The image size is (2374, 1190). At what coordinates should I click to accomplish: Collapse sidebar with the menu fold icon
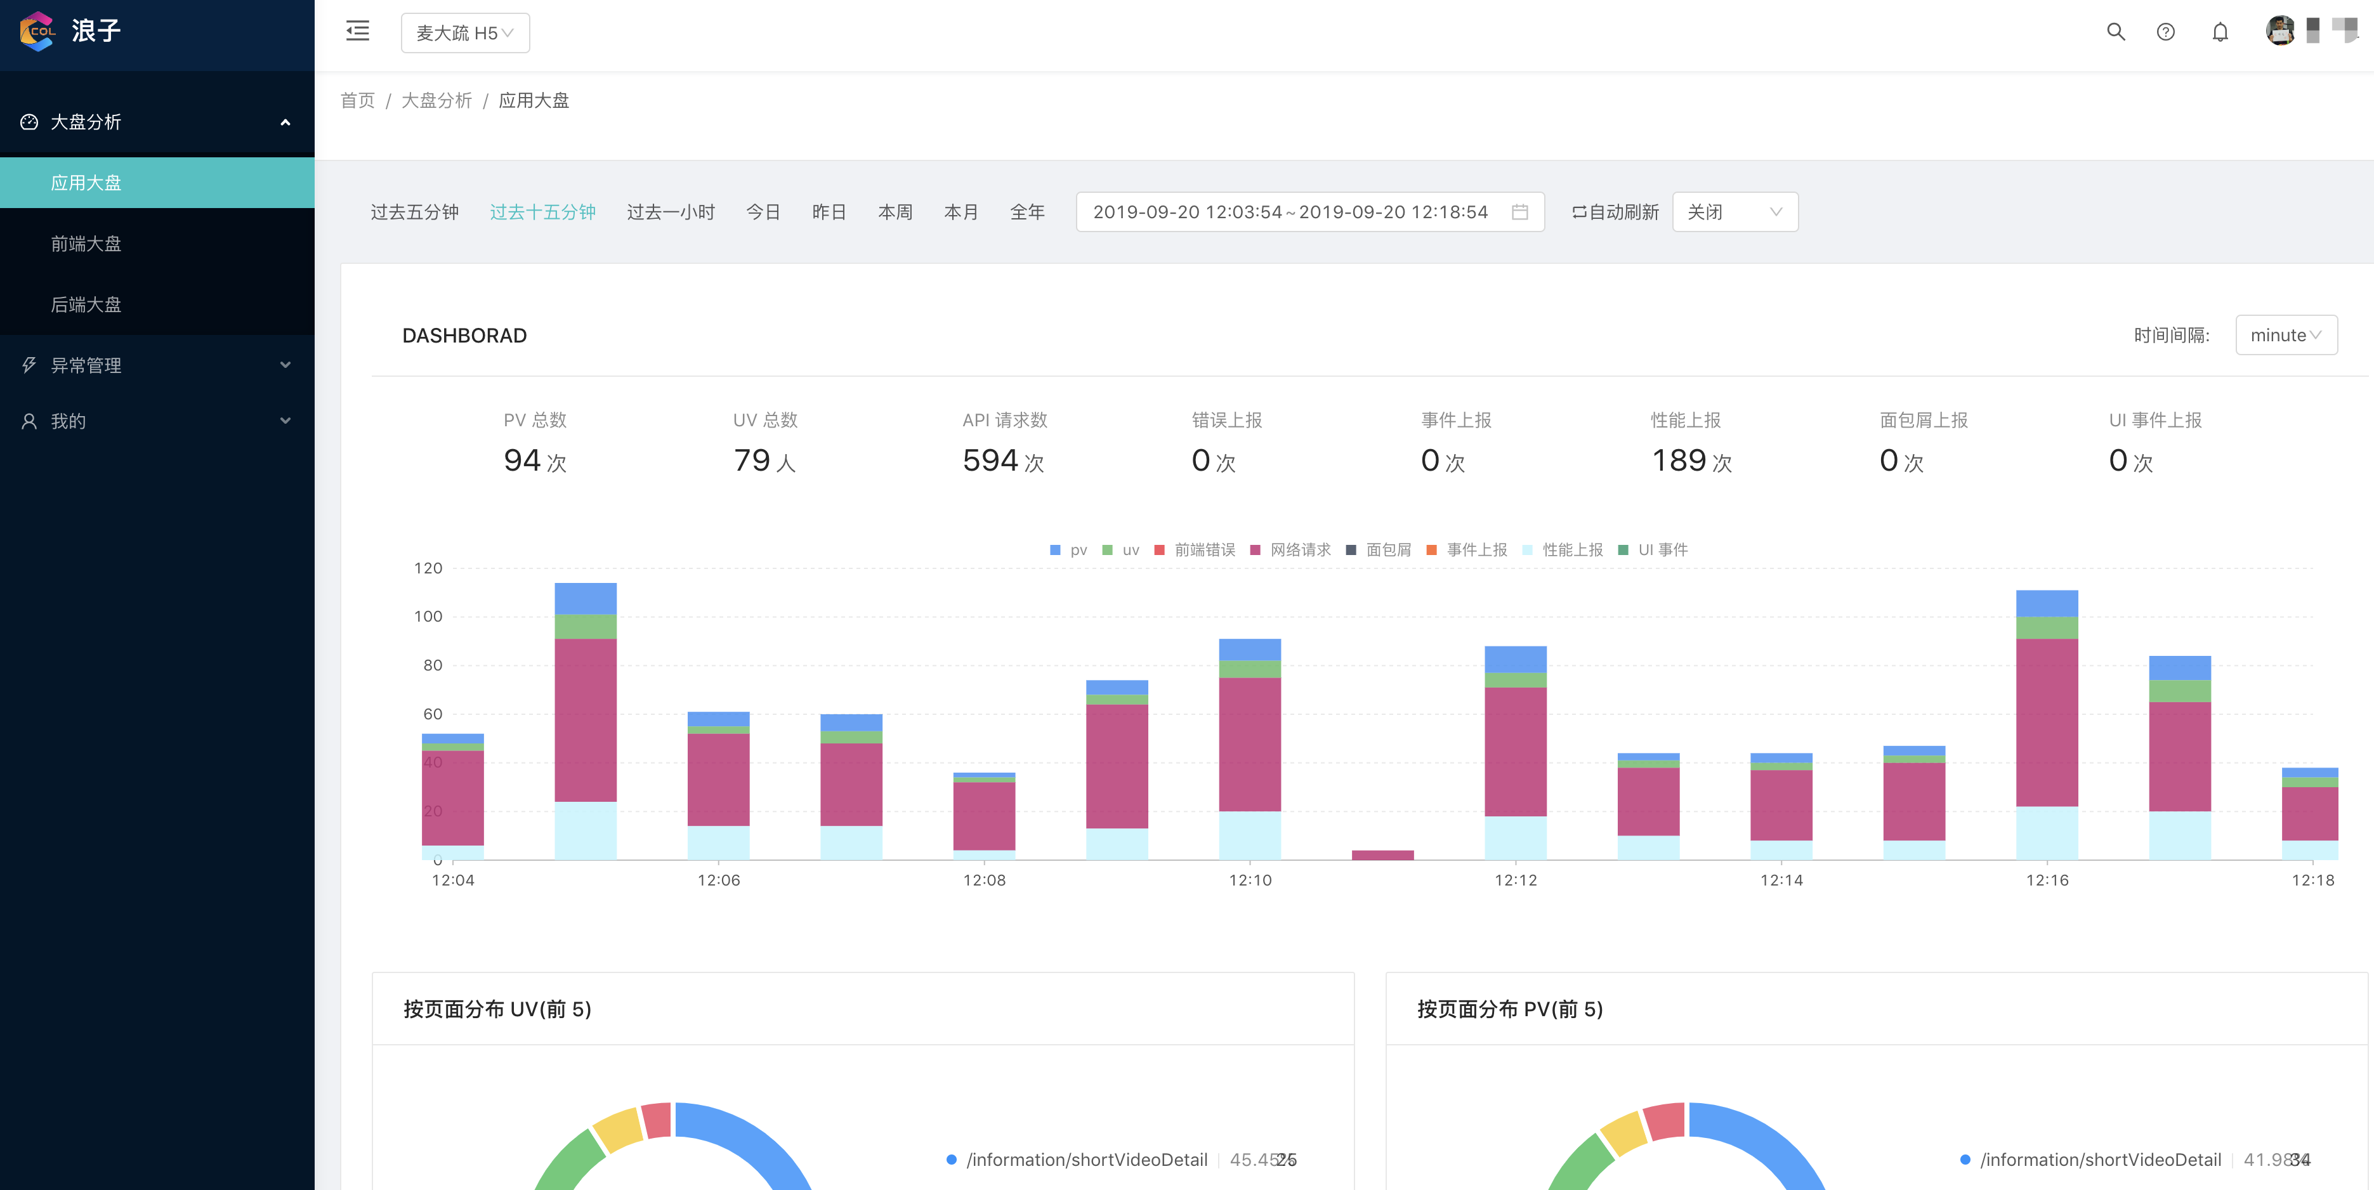[358, 31]
